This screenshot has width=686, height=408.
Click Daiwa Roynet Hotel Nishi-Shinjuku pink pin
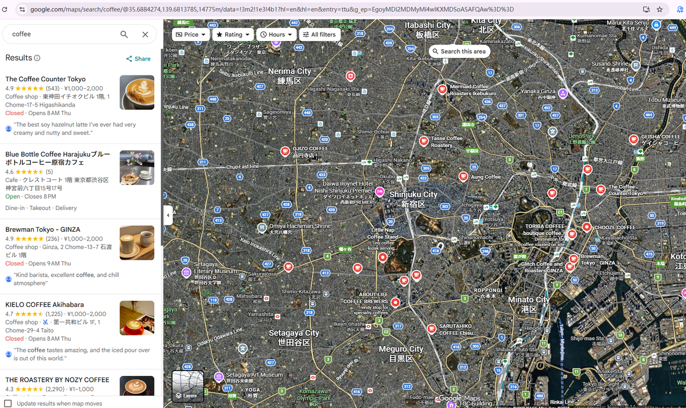coord(380,191)
